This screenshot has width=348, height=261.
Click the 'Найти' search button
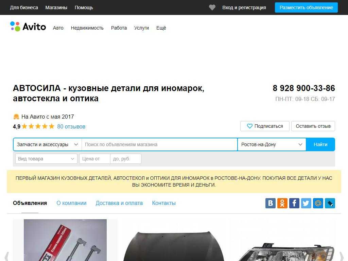(x=320, y=144)
